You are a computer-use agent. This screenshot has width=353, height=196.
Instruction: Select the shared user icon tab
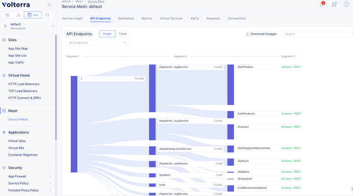click(x=18, y=15)
